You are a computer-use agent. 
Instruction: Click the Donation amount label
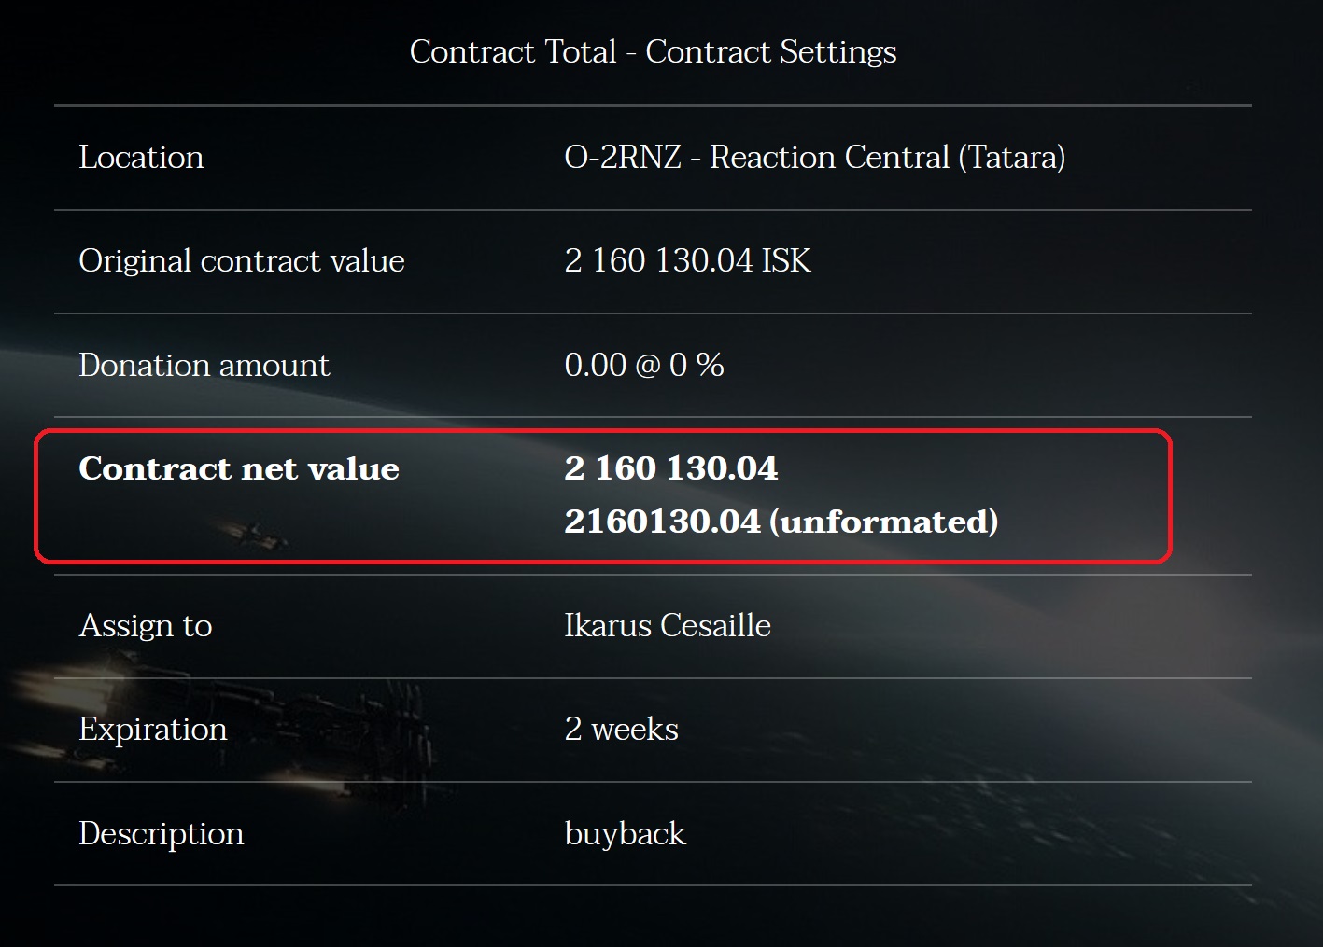coord(204,365)
